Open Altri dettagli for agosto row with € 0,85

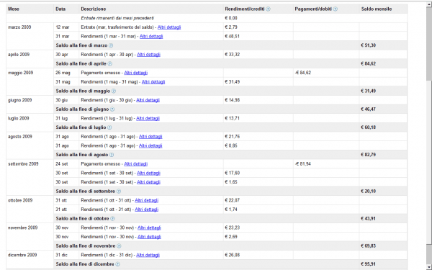coord(150,145)
